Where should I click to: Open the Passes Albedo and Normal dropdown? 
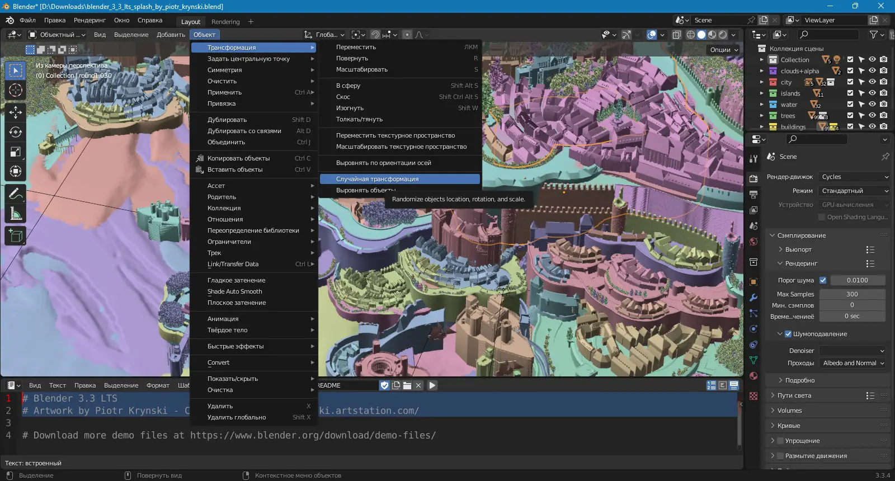point(853,363)
